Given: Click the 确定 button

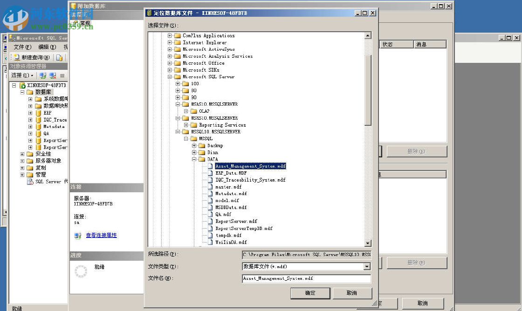Looking at the screenshot, I should coord(310,293).
